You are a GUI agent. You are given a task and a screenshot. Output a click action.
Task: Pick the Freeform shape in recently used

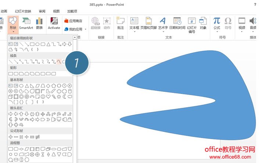click(x=11, y=49)
